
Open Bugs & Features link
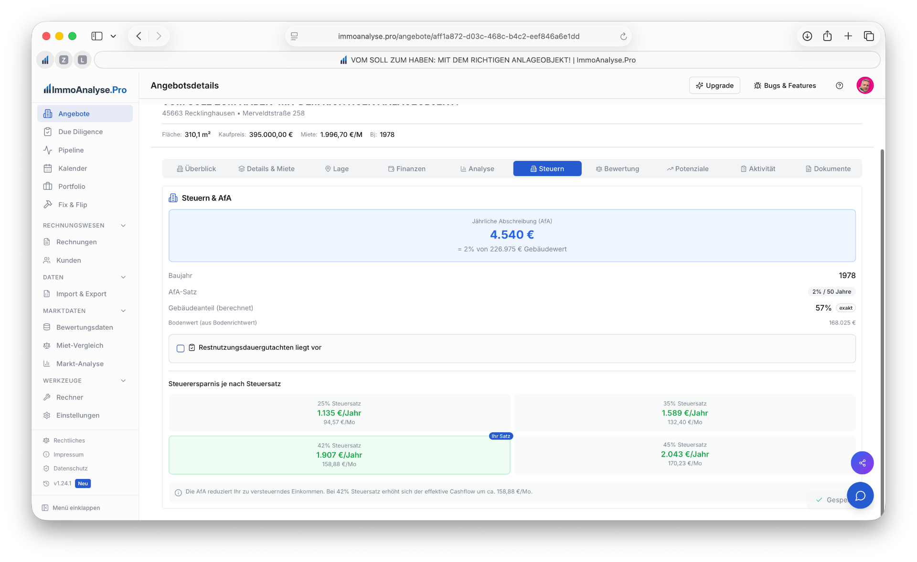[785, 85]
